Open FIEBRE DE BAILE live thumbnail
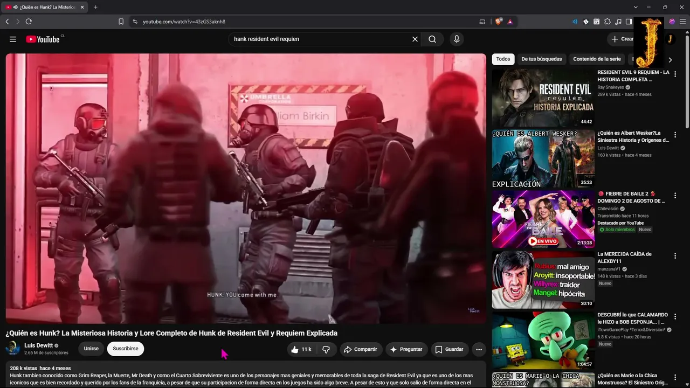The image size is (690, 388). [x=543, y=219]
